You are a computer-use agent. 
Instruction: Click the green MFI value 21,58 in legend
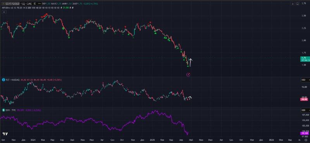(x=65, y=7)
